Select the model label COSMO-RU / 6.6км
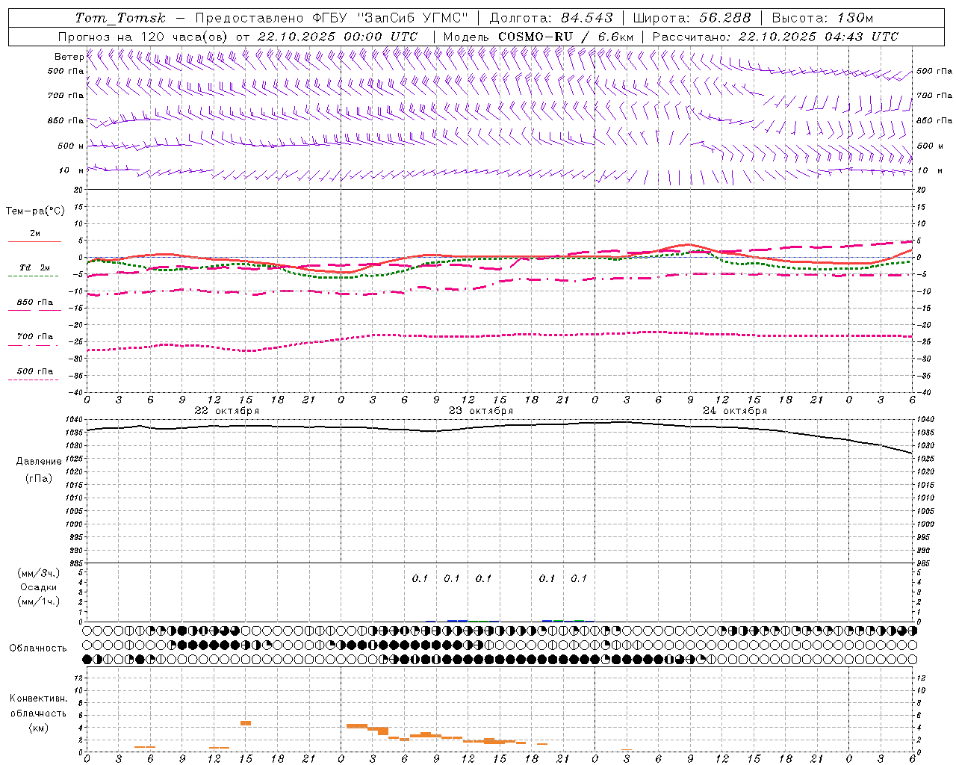 [x=565, y=37]
